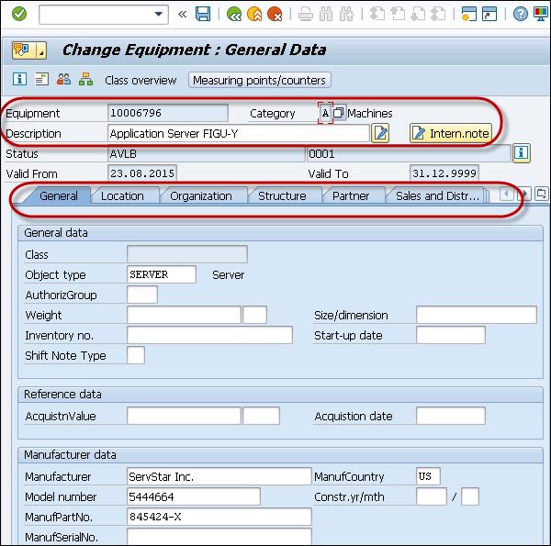The width and height of the screenshot is (551, 546).
Task: Open Help via question mark icon
Action: pos(520,15)
